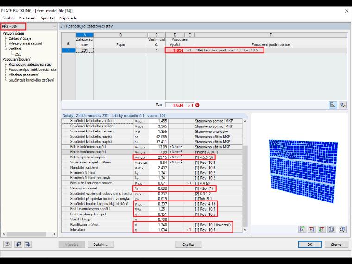Collapse the Zatížení tree node

click(x=6, y=49)
